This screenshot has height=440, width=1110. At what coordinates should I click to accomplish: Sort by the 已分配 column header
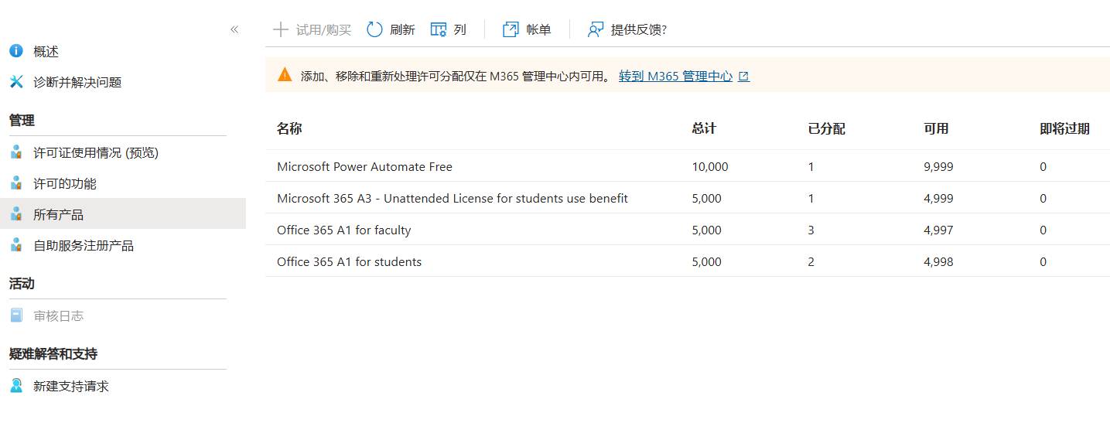coord(826,128)
